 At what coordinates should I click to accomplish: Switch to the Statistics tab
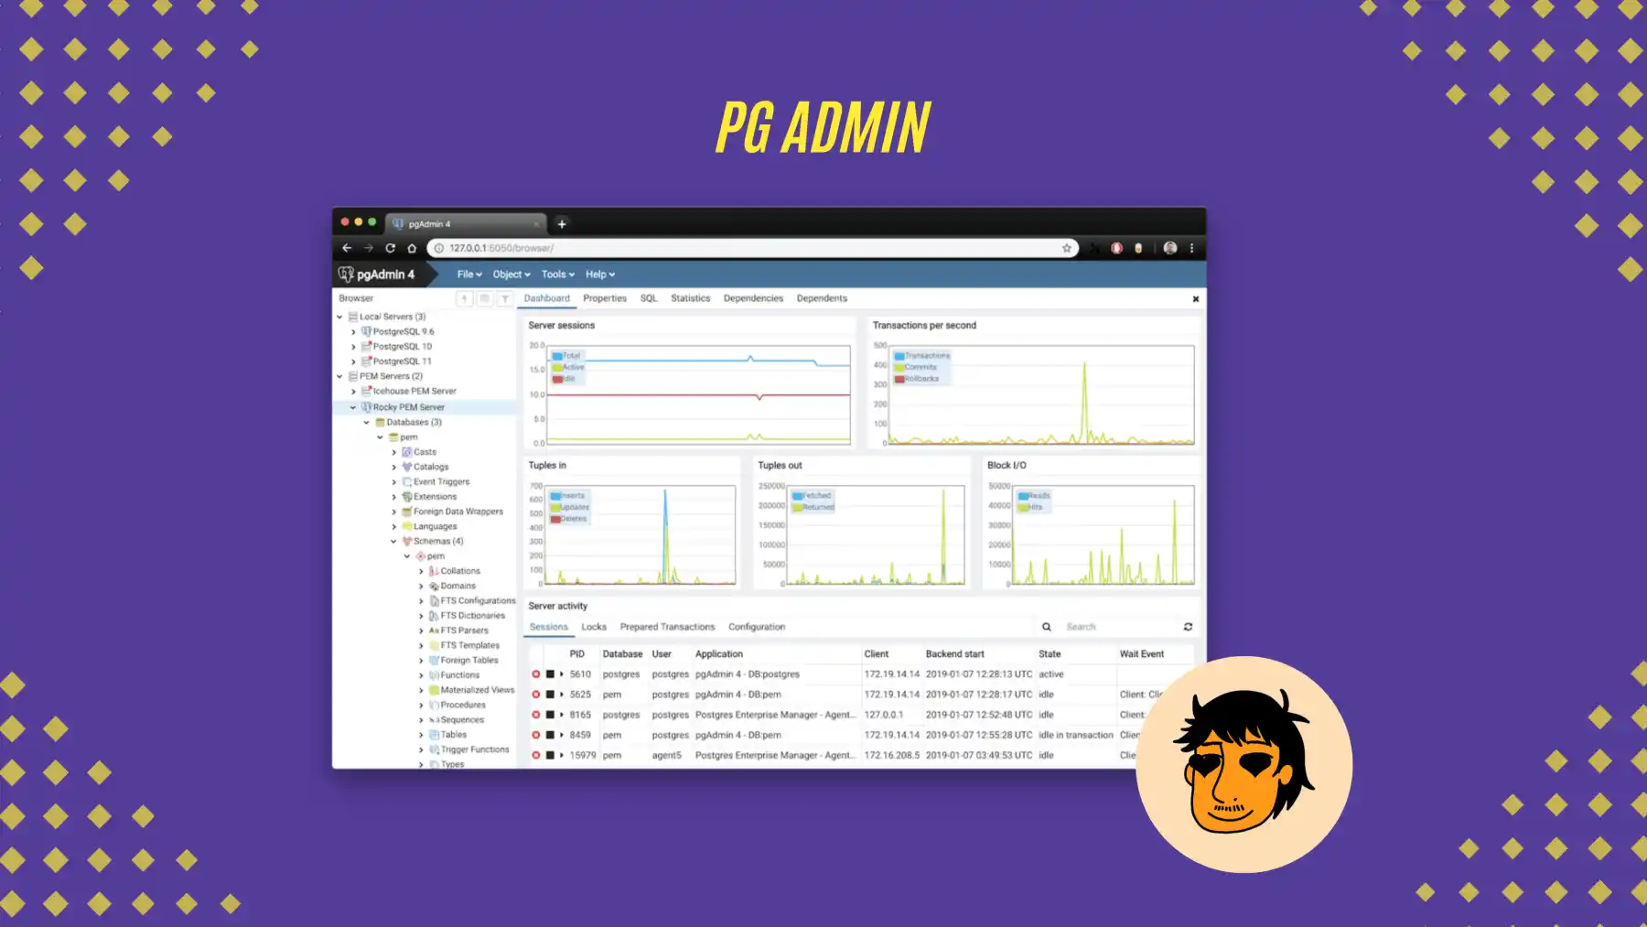point(690,298)
